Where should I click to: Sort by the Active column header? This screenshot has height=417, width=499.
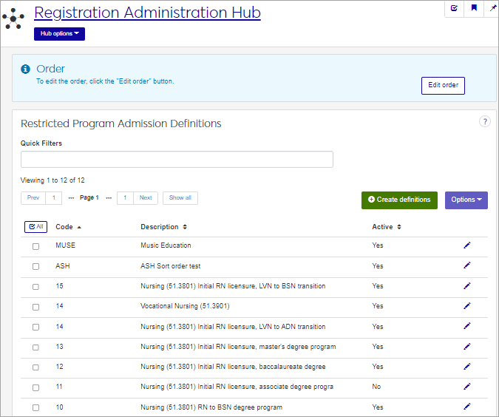click(386, 227)
